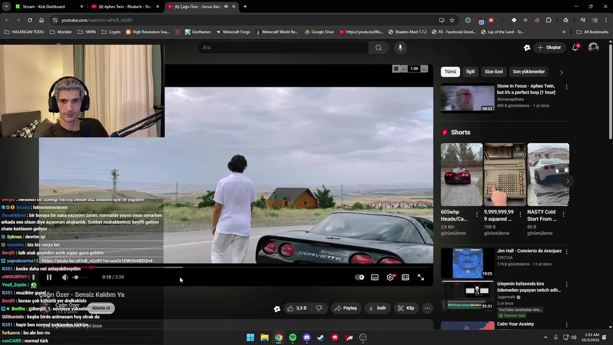The height and width of the screenshot is (345, 613).
Task: Select the İlgili filter chip
Action: (x=470, y=72)
